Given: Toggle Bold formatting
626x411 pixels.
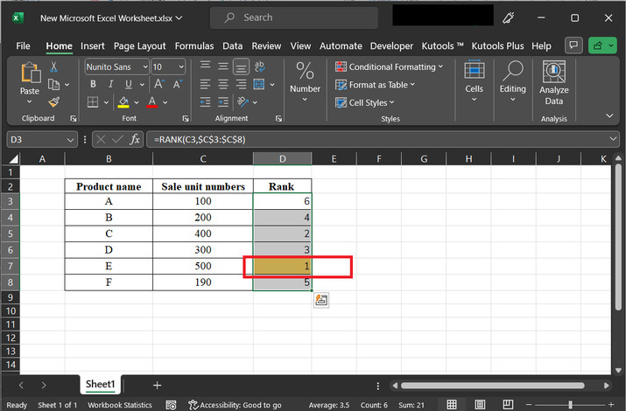Looking at the screenshot, I should pos(93,84).
